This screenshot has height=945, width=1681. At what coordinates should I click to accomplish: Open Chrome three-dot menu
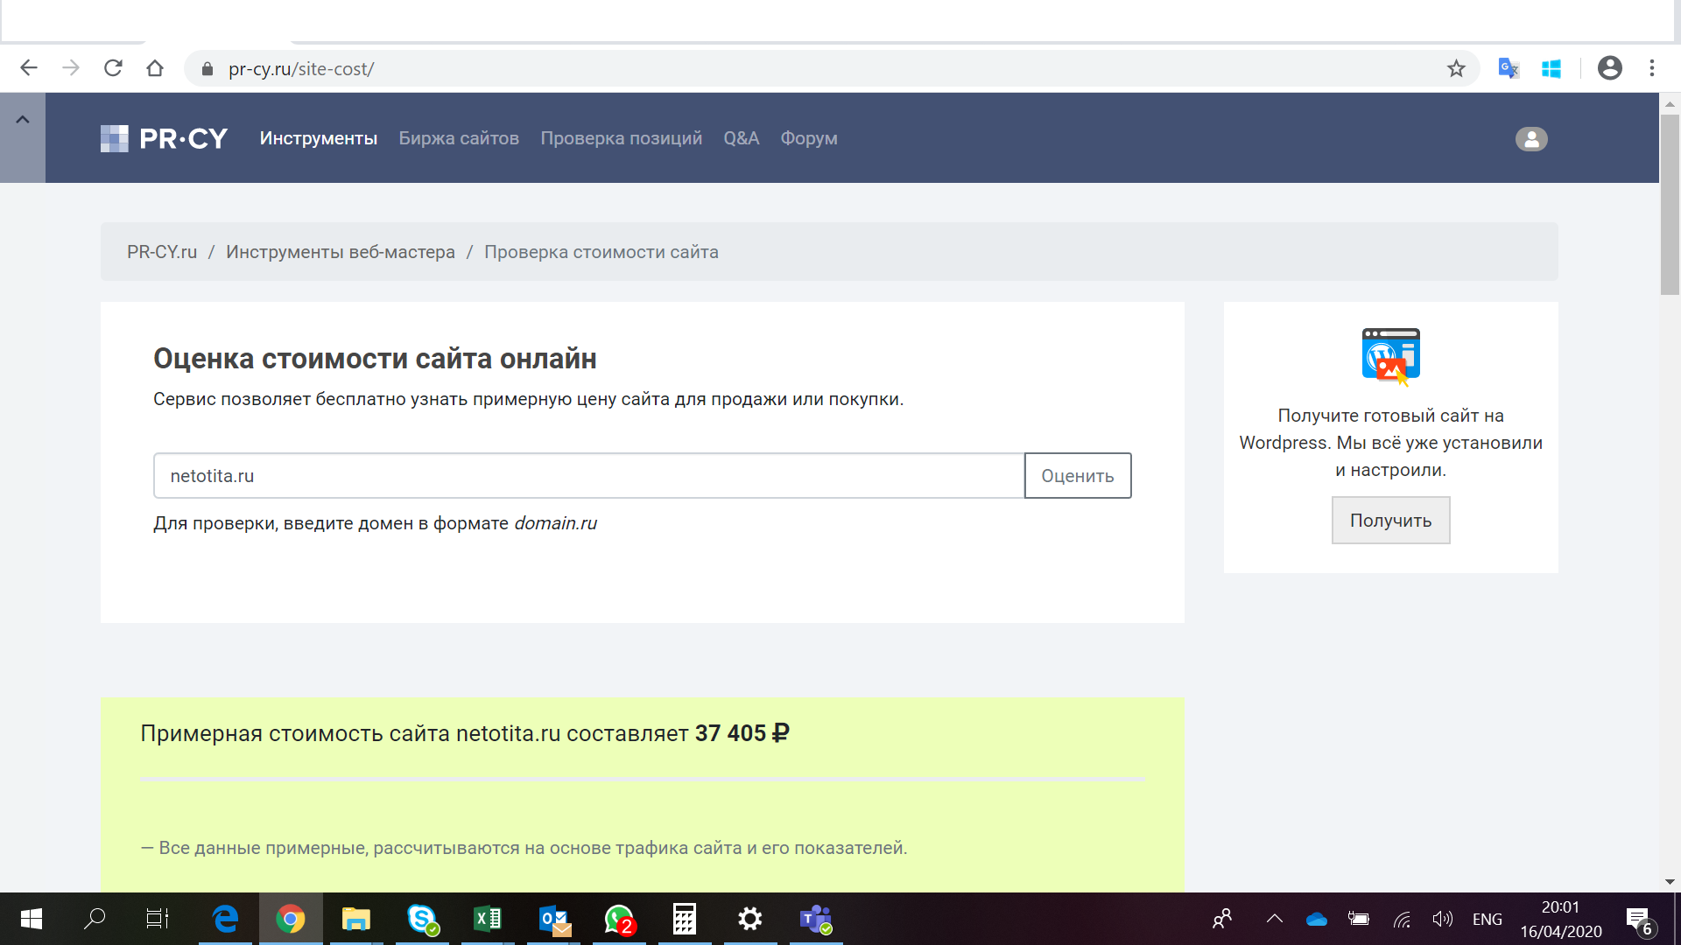pos(1652,68)
